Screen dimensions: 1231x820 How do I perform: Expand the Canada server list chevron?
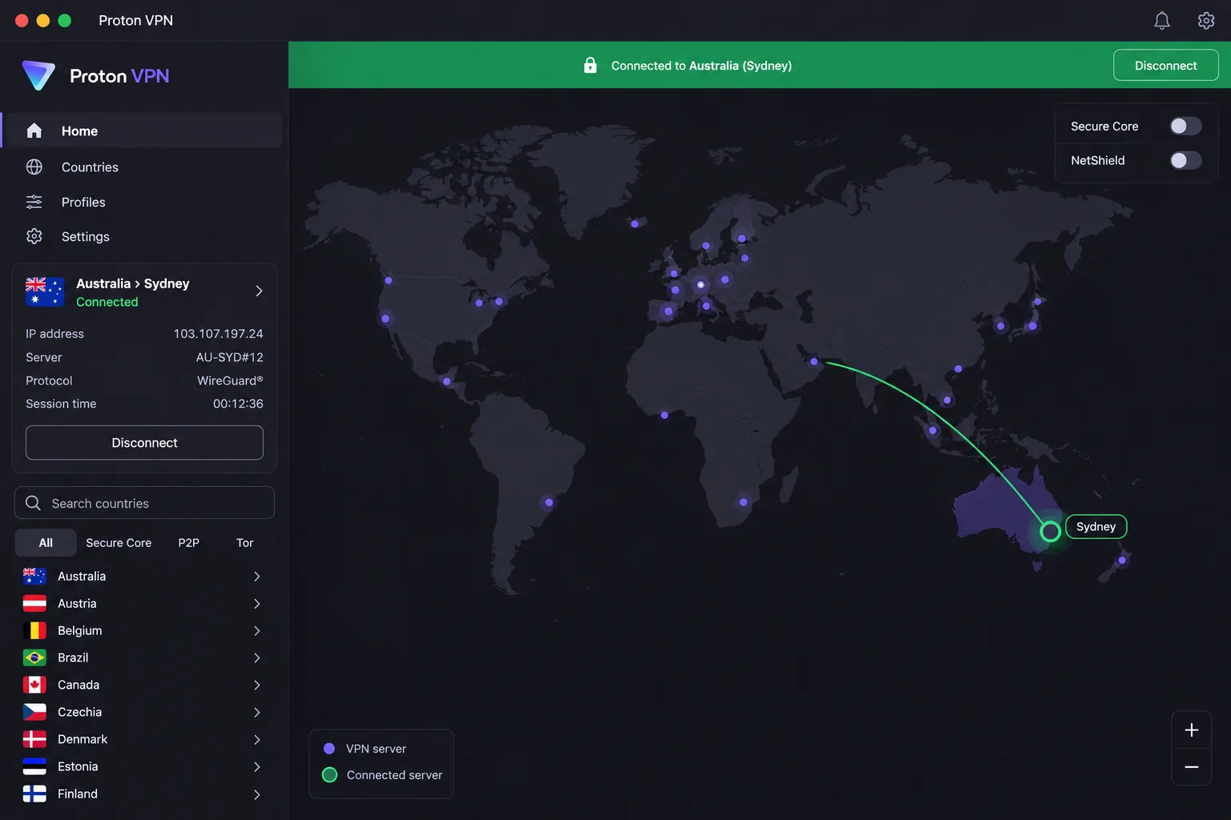(256, 685)
